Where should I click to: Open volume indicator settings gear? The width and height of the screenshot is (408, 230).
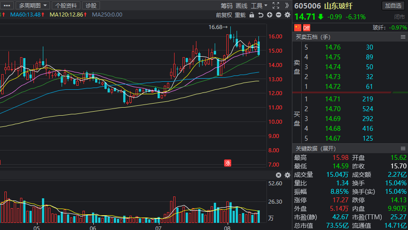point(287,175)
